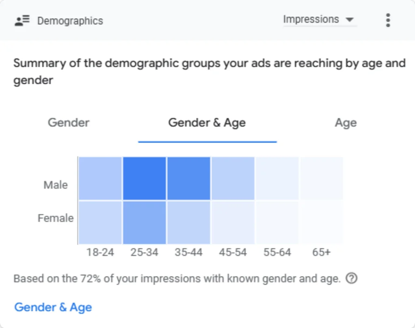Image resolution: width=415 pixels, height=328 pixels.
Task: Select the Female 25-34 heatmap cell
Action: coord(145,223)
